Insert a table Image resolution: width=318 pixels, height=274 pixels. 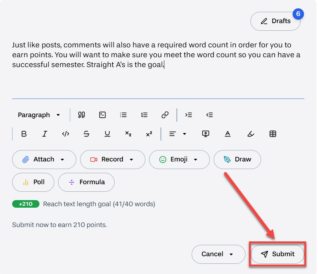(273, 134)
